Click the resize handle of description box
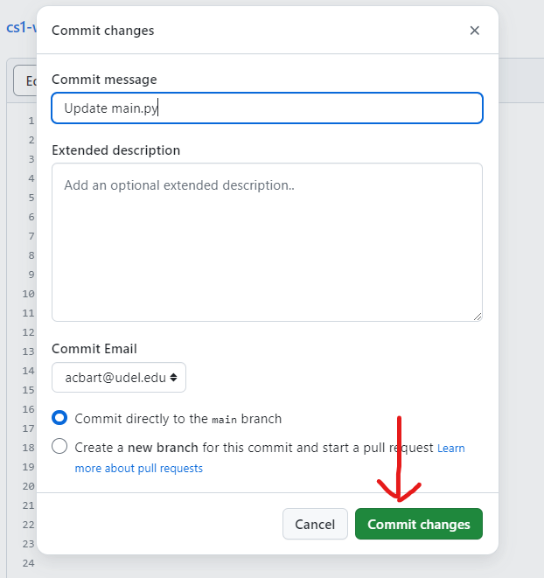This screenshot has width=544, height=578. point(478,317)
